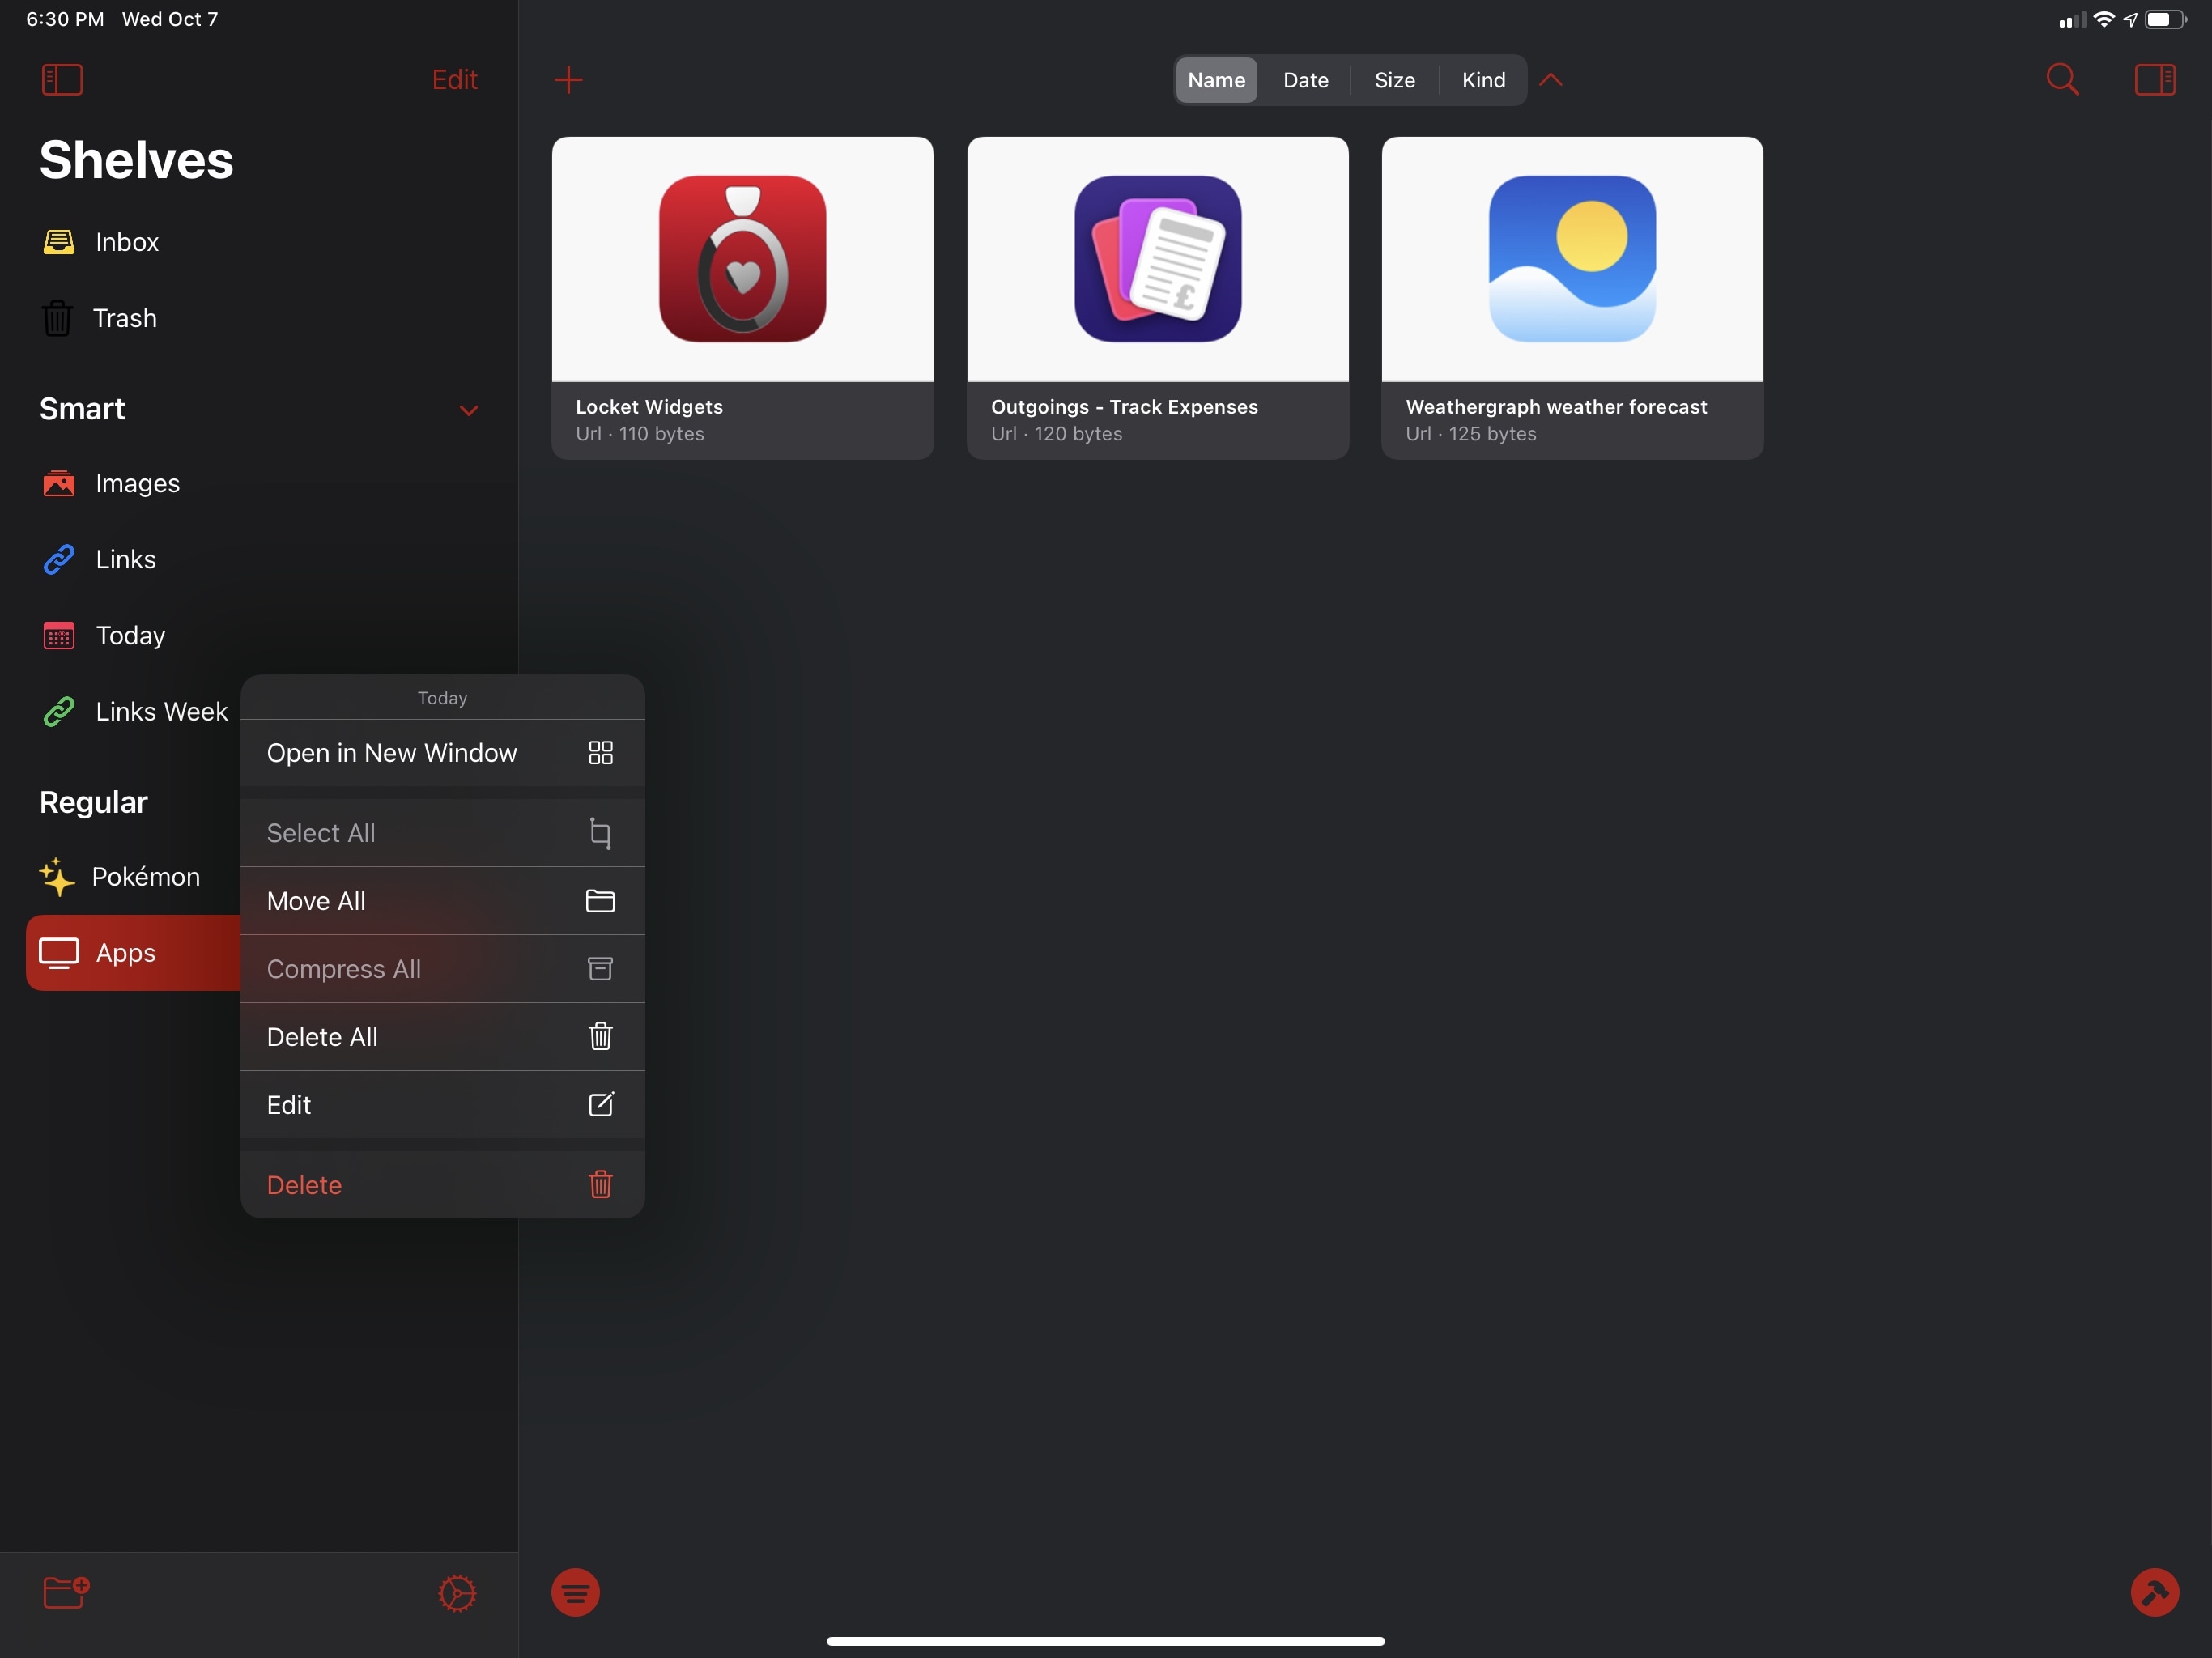This screenshot has height=1658, width=2212.
Task: Open the Weathergraph weather forecast thumbnail
Action: (1572, 259)
